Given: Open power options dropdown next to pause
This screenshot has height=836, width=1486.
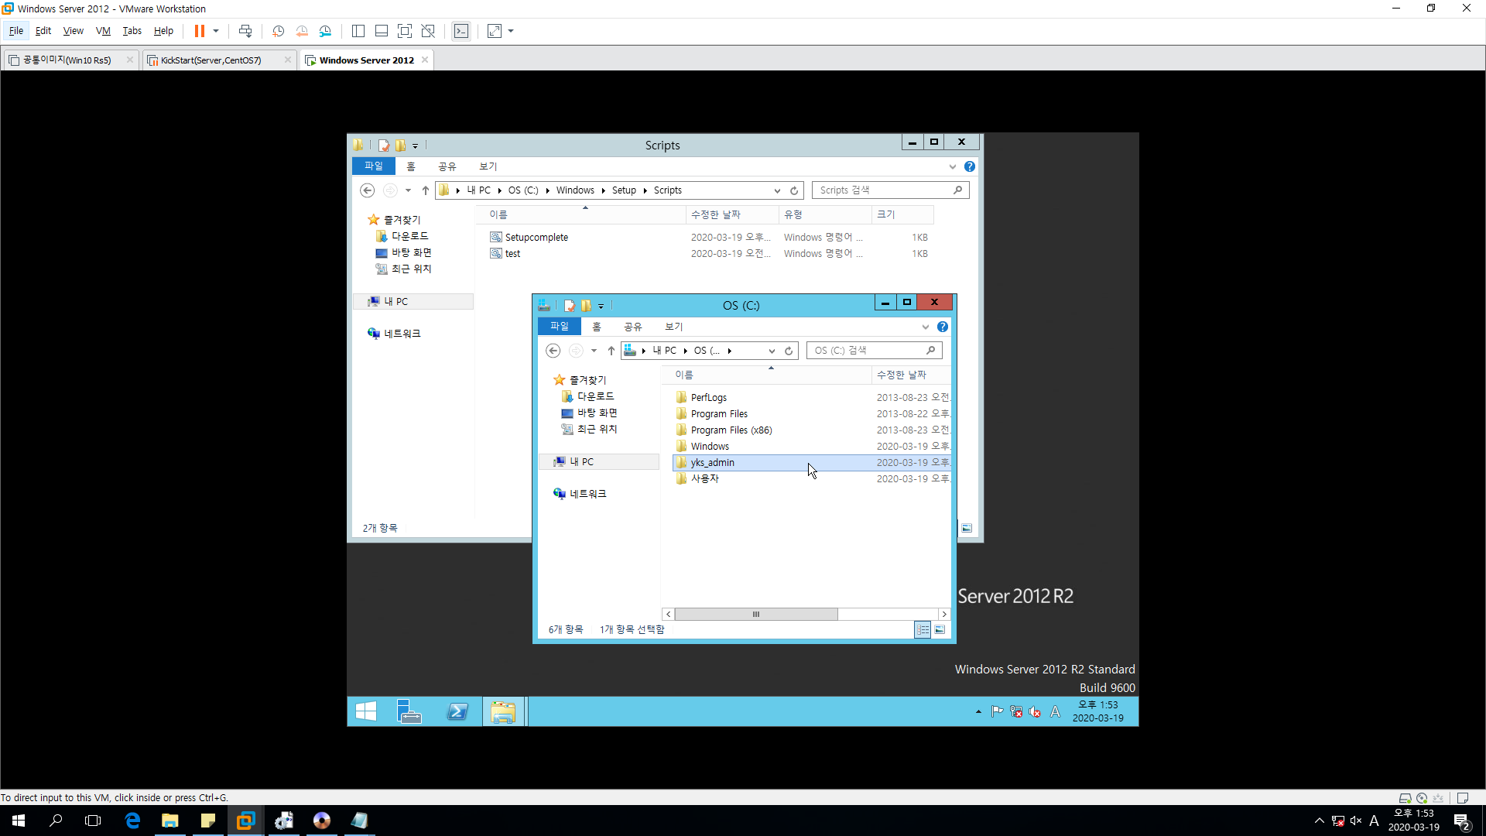Looking at the screenshot, I should click(216, 31).
